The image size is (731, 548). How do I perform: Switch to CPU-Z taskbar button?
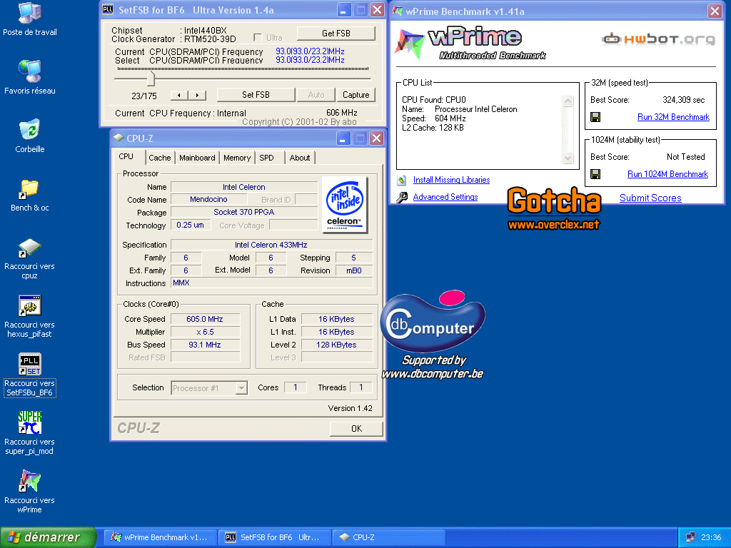[x=390, y=537]
